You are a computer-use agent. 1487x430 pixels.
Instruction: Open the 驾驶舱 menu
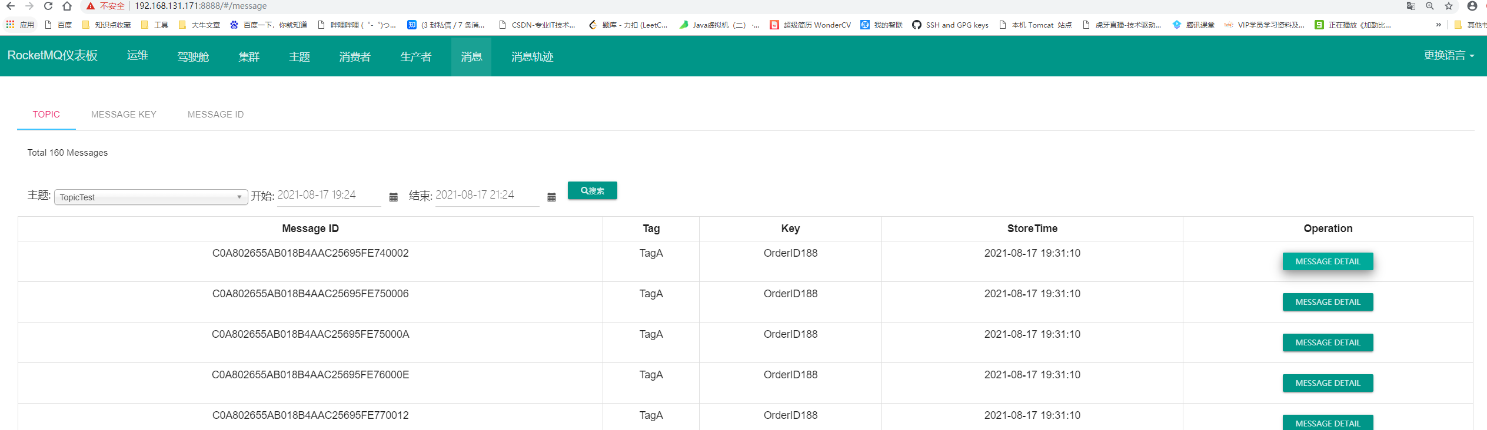click(x=193, y=56)
